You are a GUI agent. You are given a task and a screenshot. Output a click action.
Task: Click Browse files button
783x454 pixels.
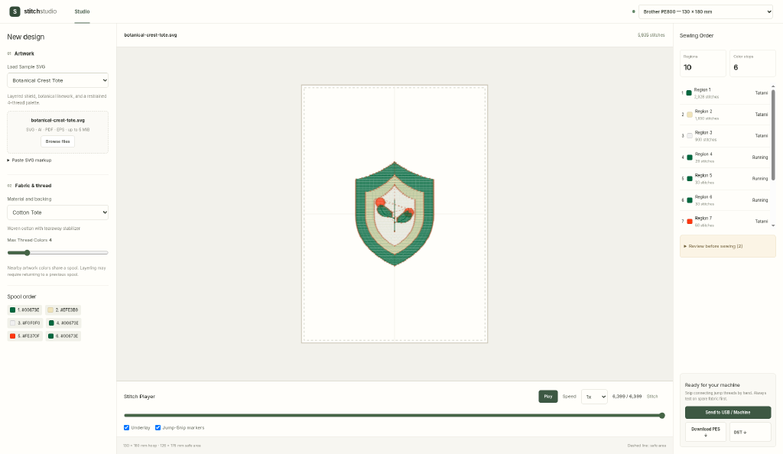click(57, 141)
